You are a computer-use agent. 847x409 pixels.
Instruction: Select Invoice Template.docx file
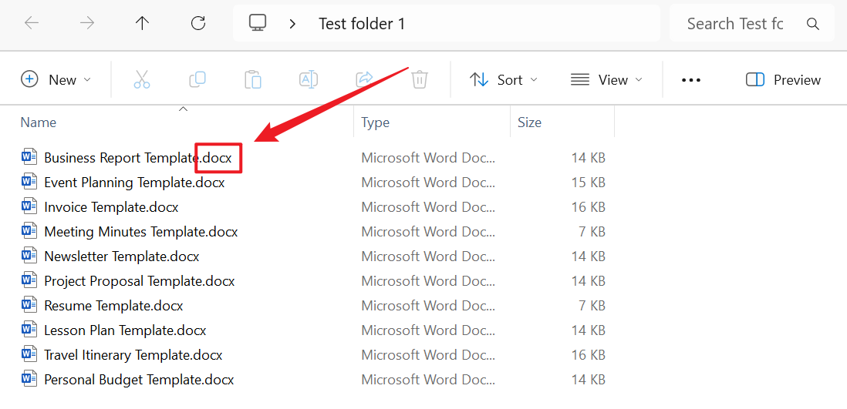pos(111,207)
